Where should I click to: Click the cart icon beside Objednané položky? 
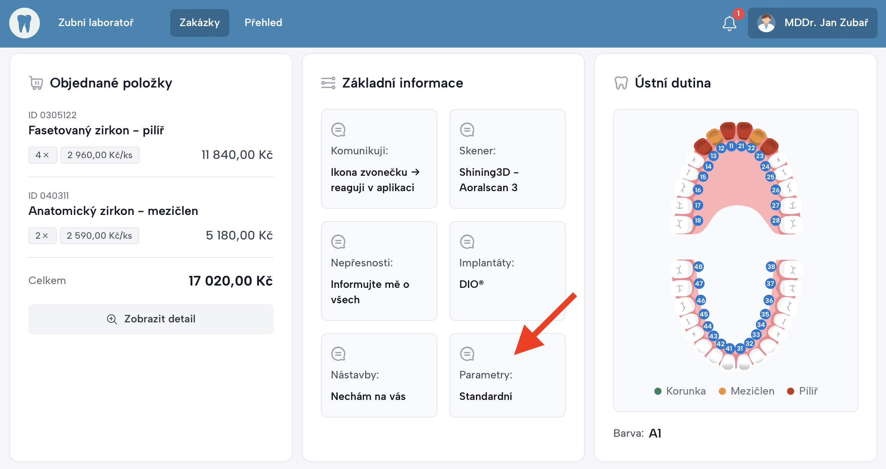36,83
